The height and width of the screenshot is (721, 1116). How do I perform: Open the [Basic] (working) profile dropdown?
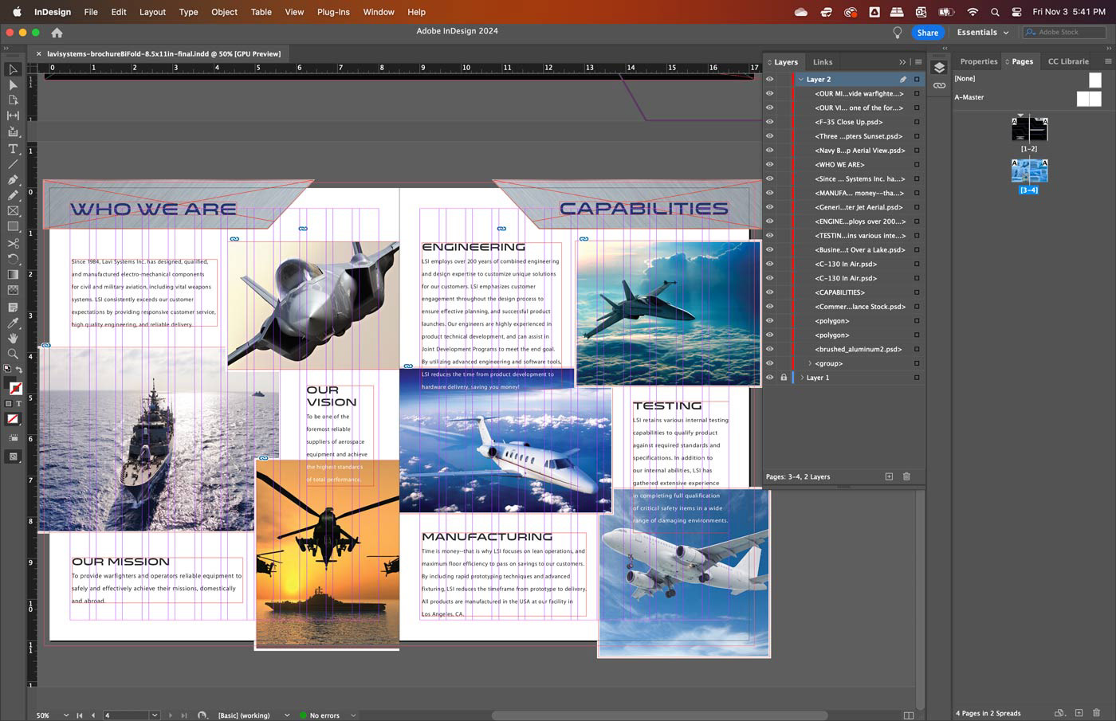pyautogui.click(x=286, y=715)
